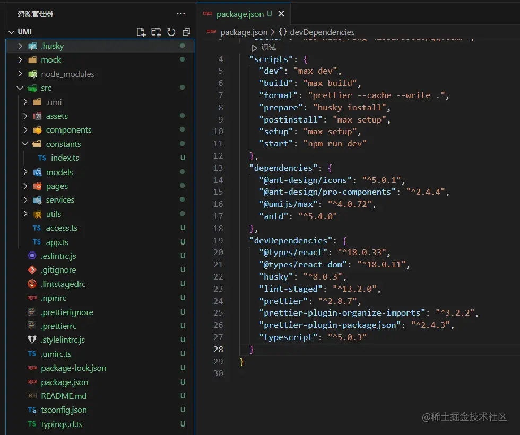The width and height of the screenshot is (520, 435).
Task: Click the node_modules folder icon
Action: [32, 74]
